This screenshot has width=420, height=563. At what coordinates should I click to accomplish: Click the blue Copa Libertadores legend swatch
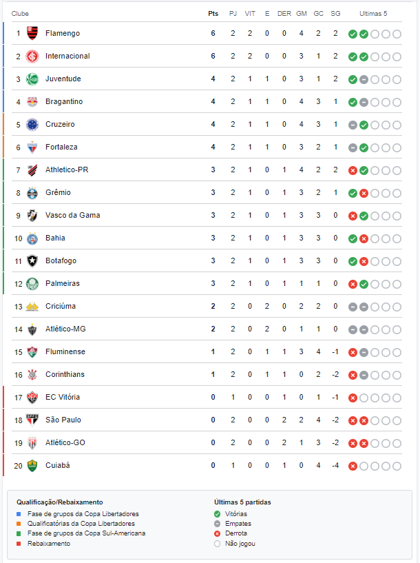click(x=19, y=514)
